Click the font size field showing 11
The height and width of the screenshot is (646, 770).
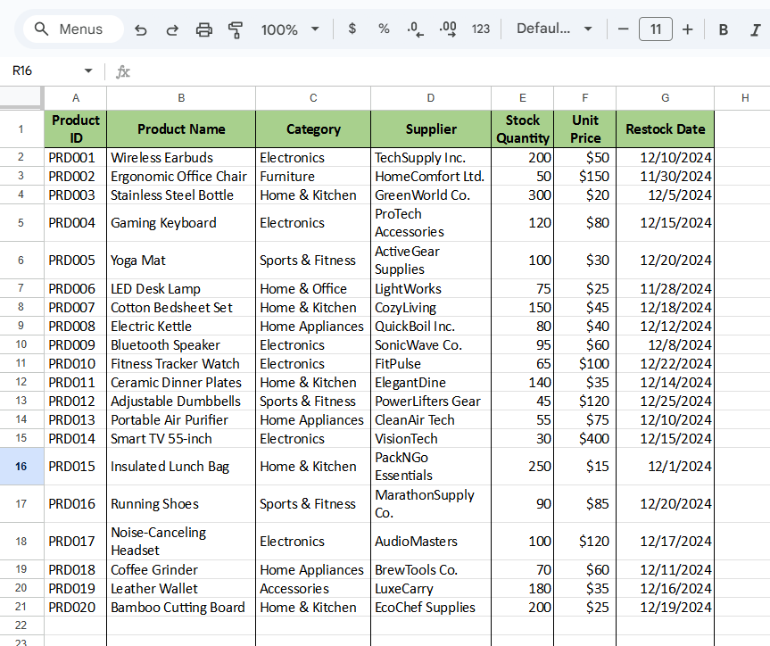656,29
